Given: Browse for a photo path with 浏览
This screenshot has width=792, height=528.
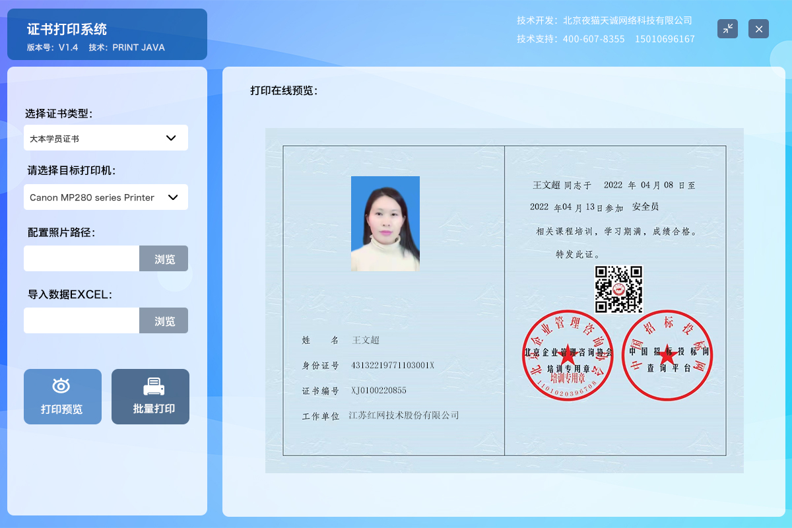Looking at the screenshot, I should (163, 258).
